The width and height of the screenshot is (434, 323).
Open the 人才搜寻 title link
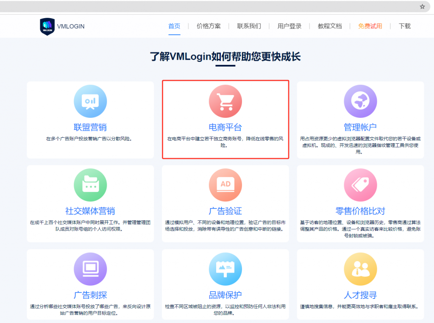tap(360, 295)
